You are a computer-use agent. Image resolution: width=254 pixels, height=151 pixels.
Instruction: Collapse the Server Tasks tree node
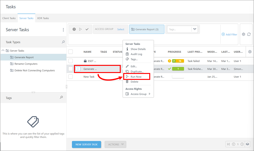pos(3,51)
